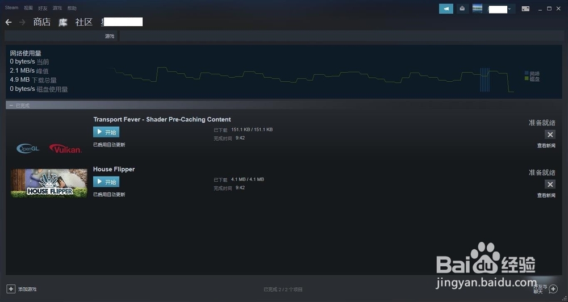The width and height of the screenshot is (568, 302).
Task: Go back with the left arrow
Action: coord(9,23)
